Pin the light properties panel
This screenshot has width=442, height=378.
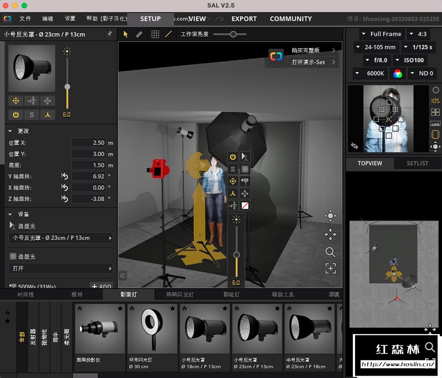tap(109, 34)
